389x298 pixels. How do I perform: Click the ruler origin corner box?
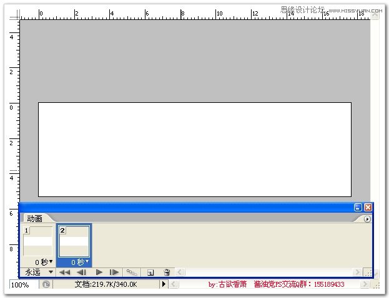coord(14,14)
